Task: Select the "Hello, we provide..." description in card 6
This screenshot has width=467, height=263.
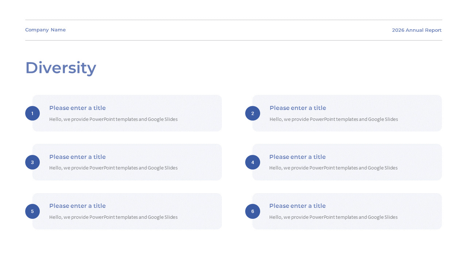Action: 333,217
